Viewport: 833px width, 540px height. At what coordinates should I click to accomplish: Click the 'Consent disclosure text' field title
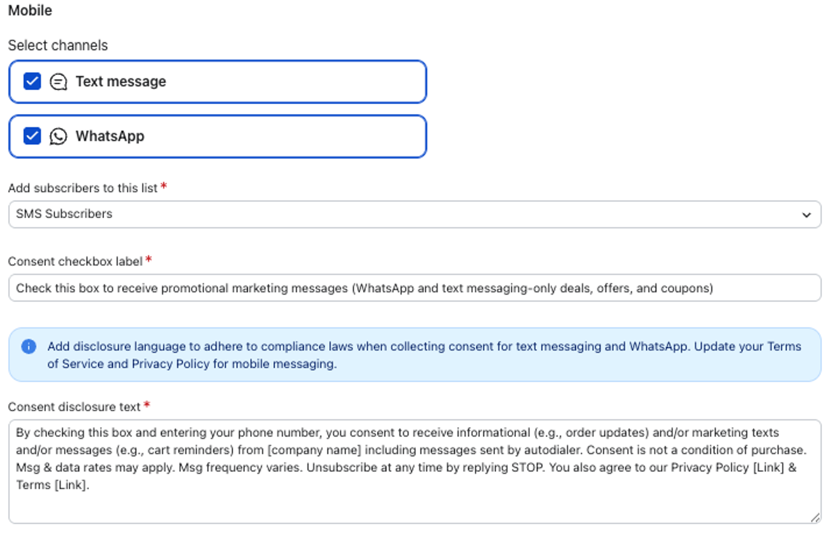point(74,407)
